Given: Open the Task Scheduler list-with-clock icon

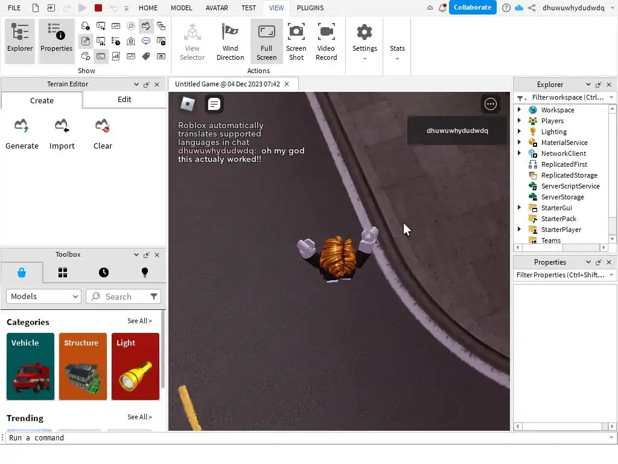Looking at the screenshot, I should (116, 42).
